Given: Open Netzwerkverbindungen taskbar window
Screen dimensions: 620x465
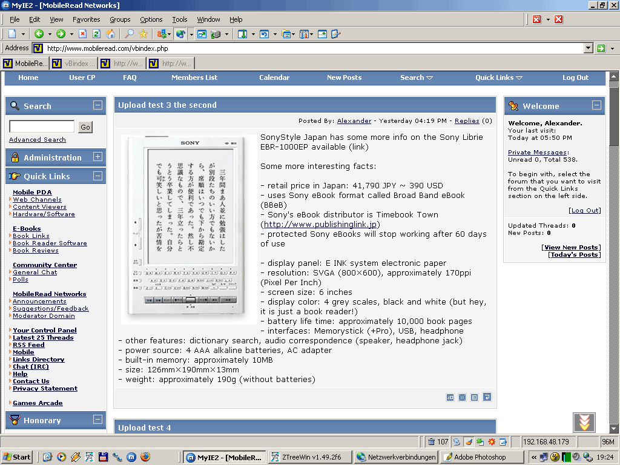Looking at the screenshot, I should click(x=396, y=457).
